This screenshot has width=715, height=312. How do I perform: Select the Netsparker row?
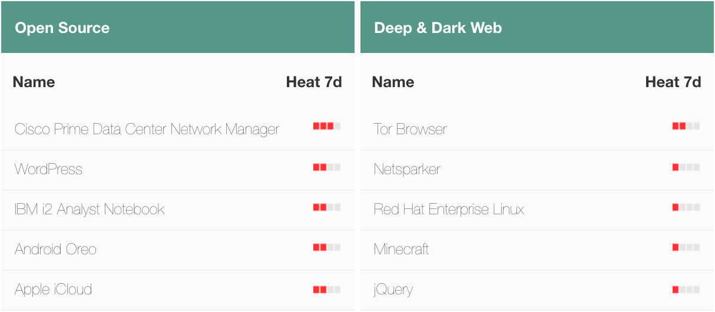(x=537, y=170)
